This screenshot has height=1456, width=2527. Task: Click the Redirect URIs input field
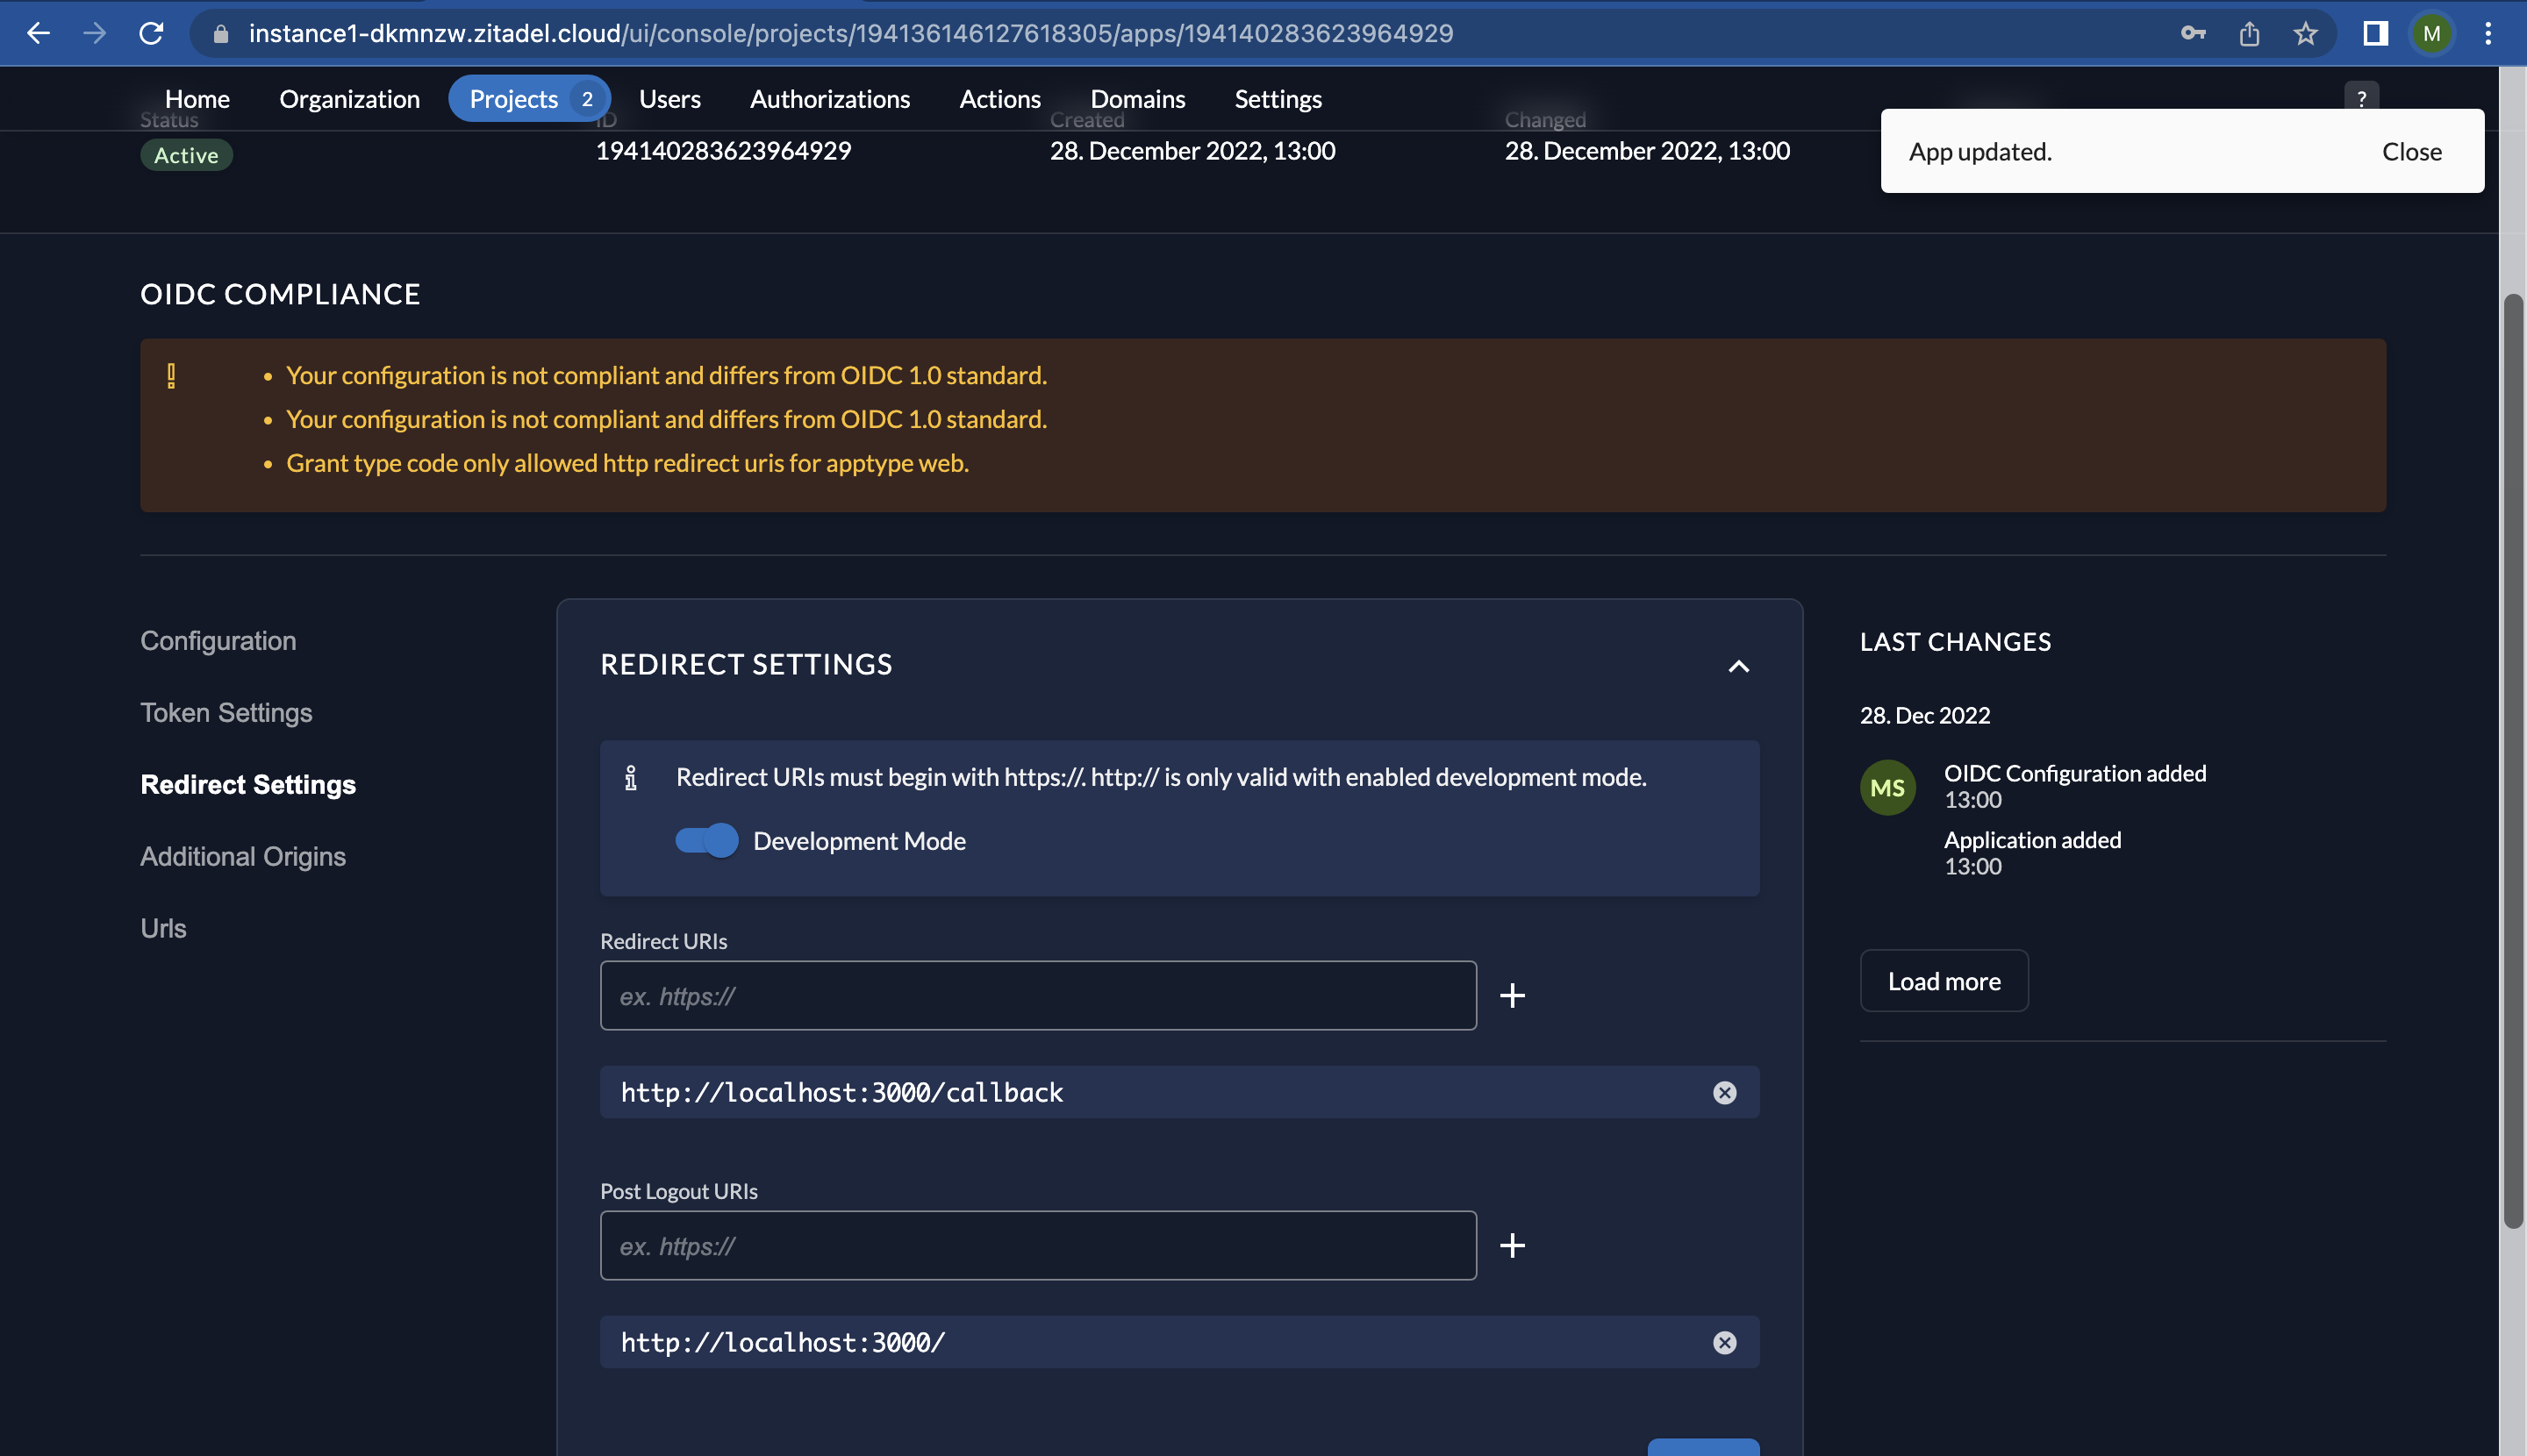coord(1037,995)
